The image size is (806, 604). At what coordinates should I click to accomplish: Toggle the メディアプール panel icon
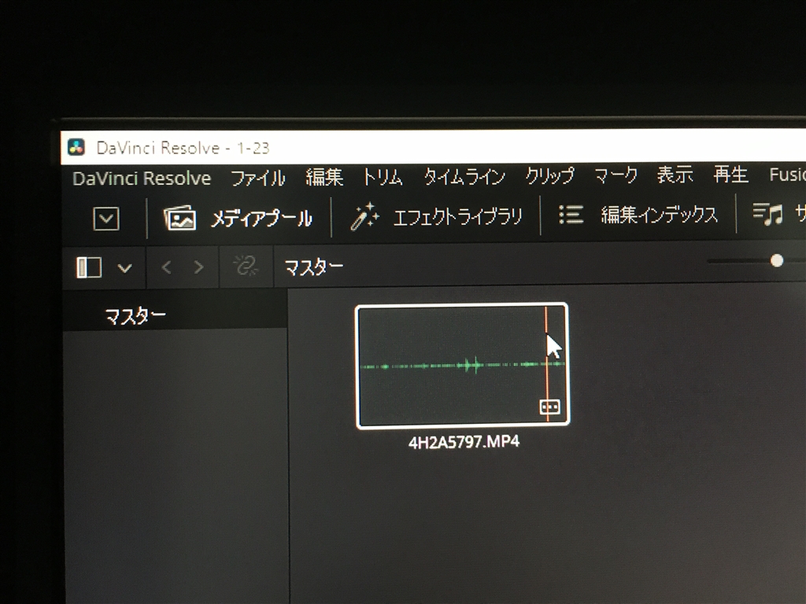click(x=179, y=218)
